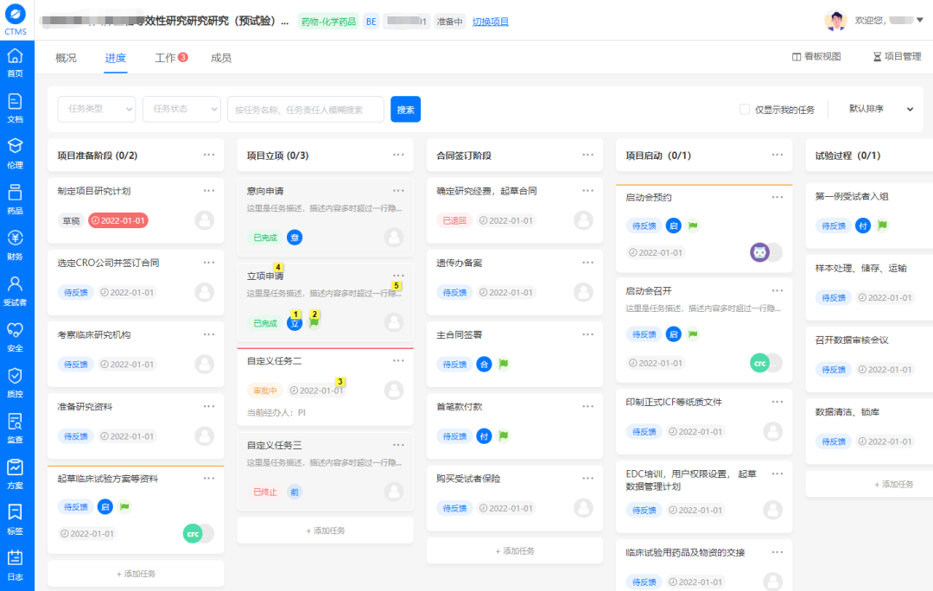933x591 pixels.
Task: Click the CTMS logo
Action: click(x=16, y=19)
